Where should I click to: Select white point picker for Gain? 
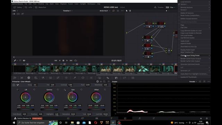pyautogui.click(x=65, y=90)
